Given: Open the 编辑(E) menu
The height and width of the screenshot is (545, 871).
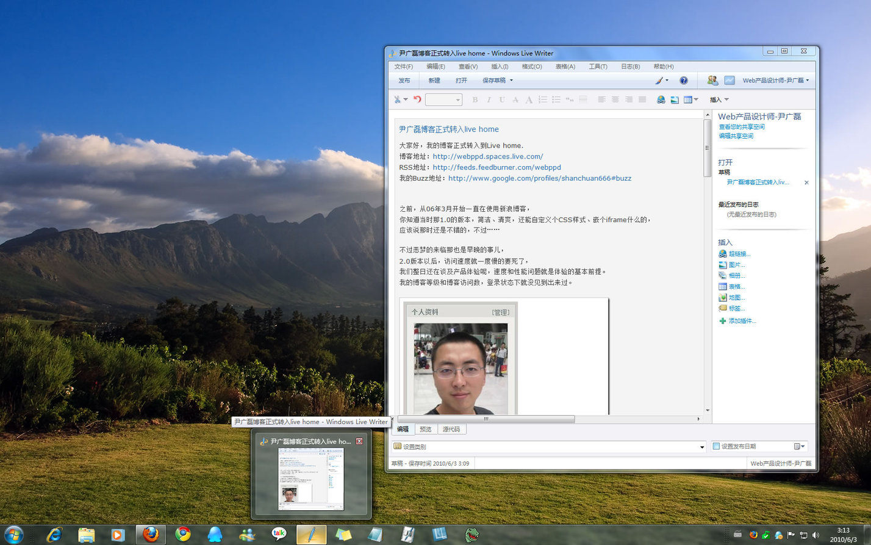Looking at the screenshot, I should tap(436, 67).
